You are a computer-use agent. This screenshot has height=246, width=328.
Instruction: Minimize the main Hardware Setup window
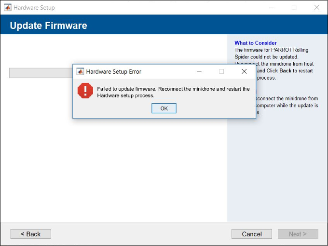tap(272, 7)
